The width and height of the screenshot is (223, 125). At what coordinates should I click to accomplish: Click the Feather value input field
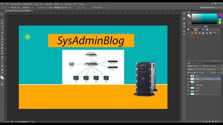33,8
